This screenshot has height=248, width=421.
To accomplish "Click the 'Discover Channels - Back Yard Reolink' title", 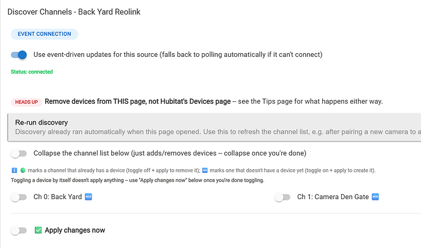I will [x=74, y=12].
